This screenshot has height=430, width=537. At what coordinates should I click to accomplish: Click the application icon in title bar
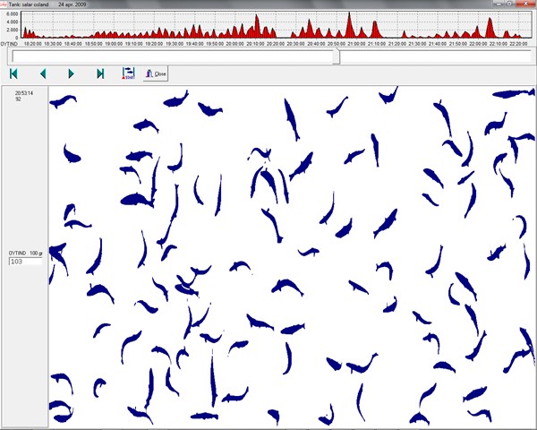click(5, 4)
